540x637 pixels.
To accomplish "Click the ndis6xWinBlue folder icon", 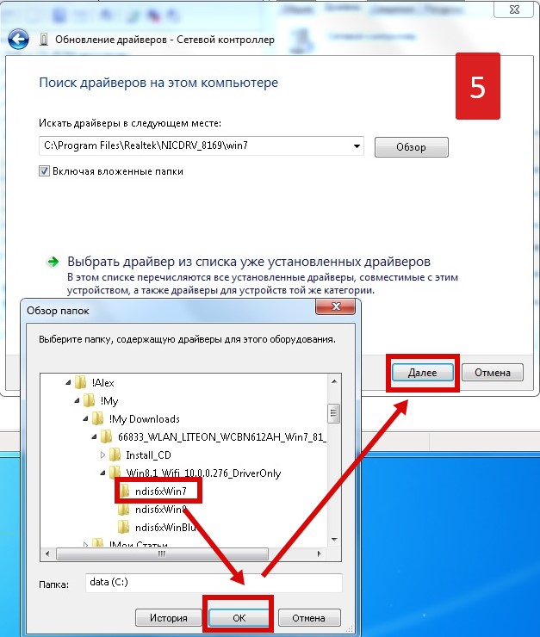I will click(x=124, y=528).
